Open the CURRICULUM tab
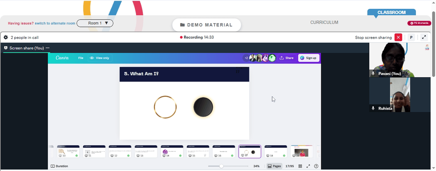The height and width of the screenshot is (171, 436). tap(324, 23)
